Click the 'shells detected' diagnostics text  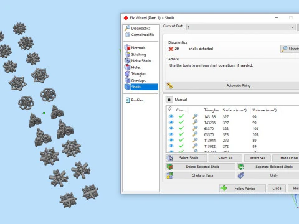[201, 49]
